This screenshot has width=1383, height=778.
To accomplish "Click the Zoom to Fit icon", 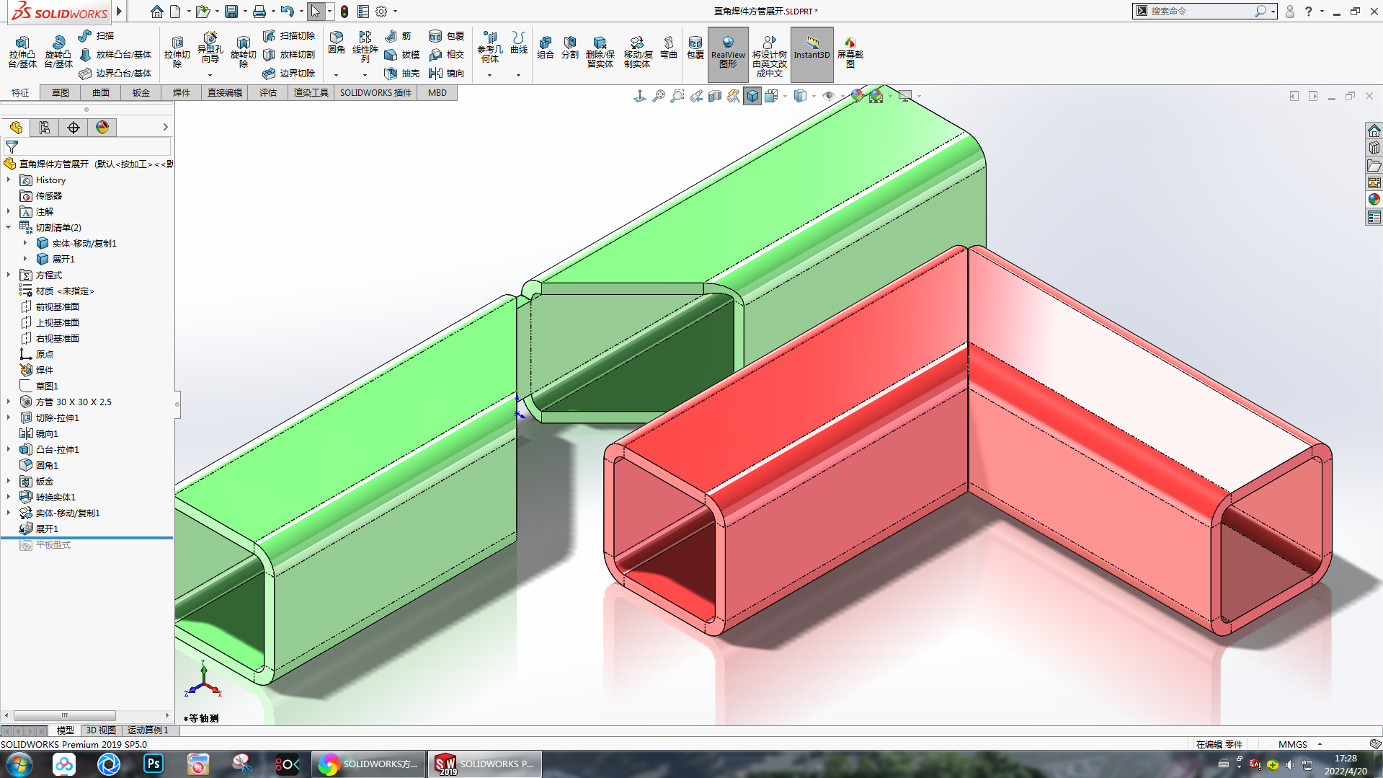I will [659, 96].
